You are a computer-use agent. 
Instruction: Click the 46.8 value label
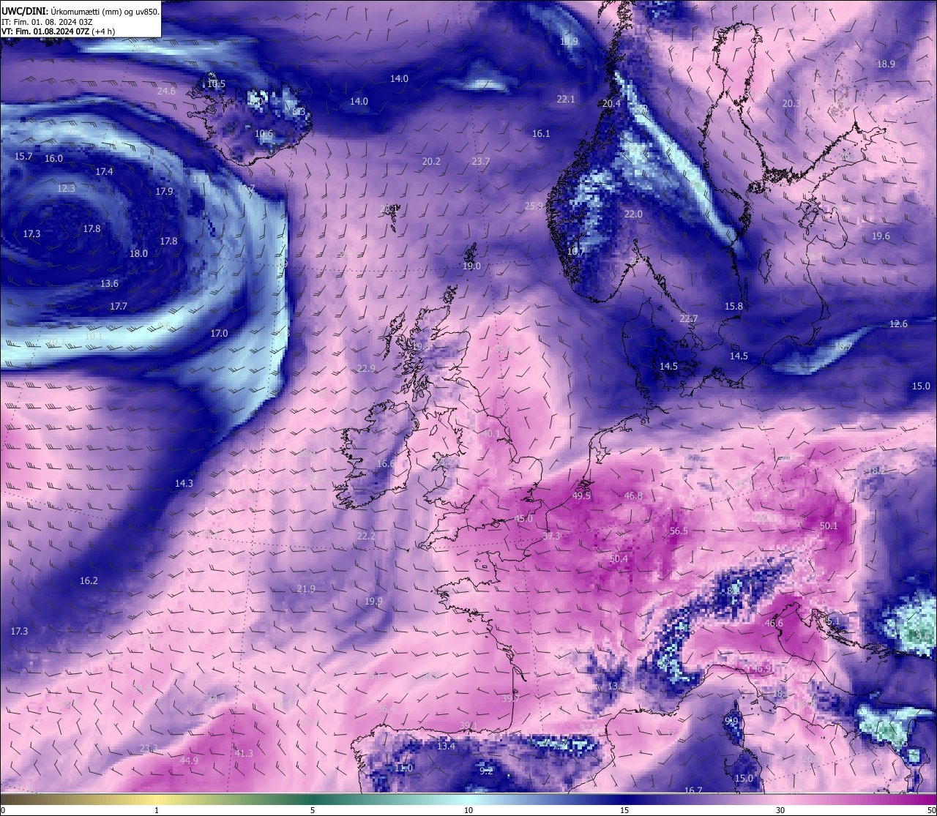633,496
